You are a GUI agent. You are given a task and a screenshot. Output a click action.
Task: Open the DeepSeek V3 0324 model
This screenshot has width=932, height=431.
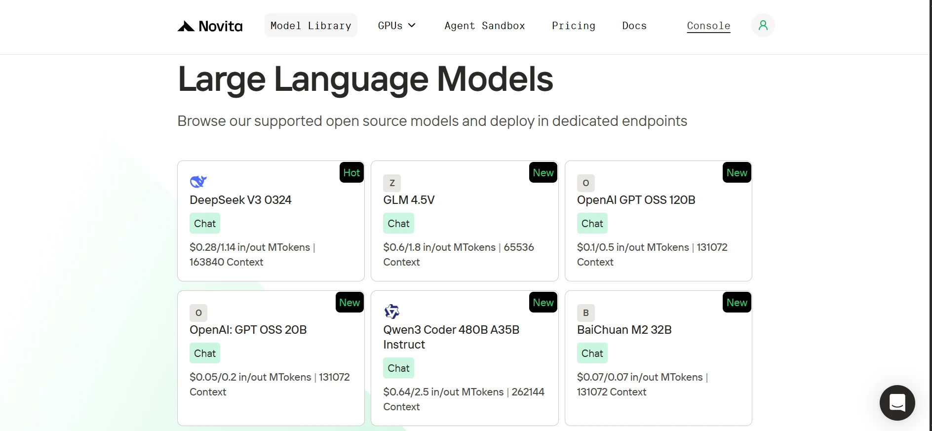tap(240, 200)
